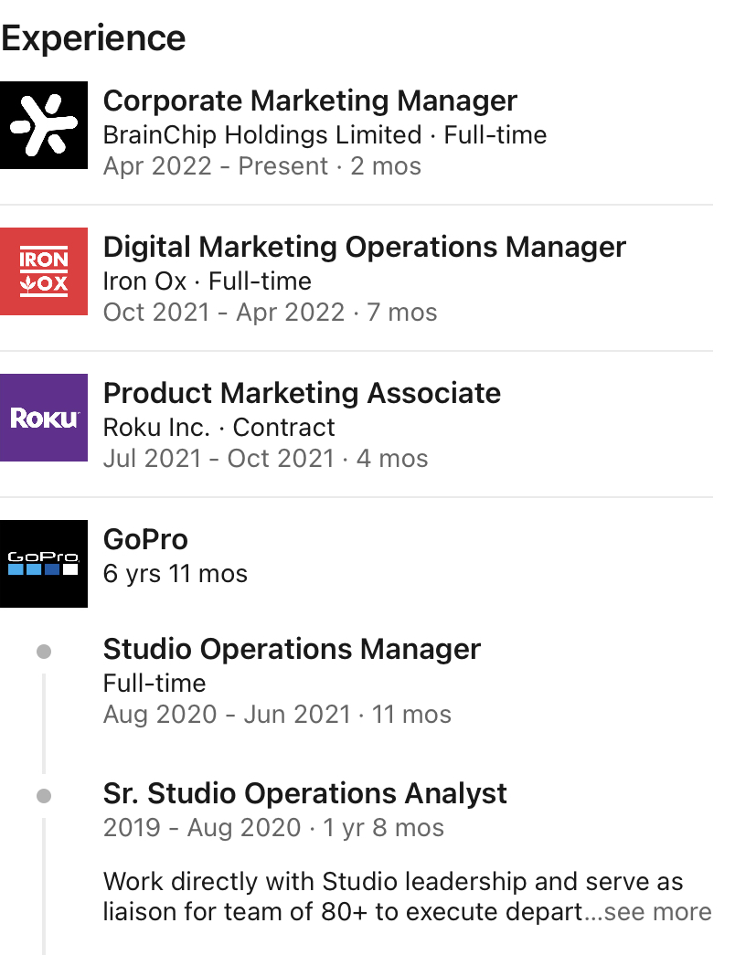735x955 pixels.
Task: Click Roku Inc. Contract company text
Action: click(x=218, y=428)
